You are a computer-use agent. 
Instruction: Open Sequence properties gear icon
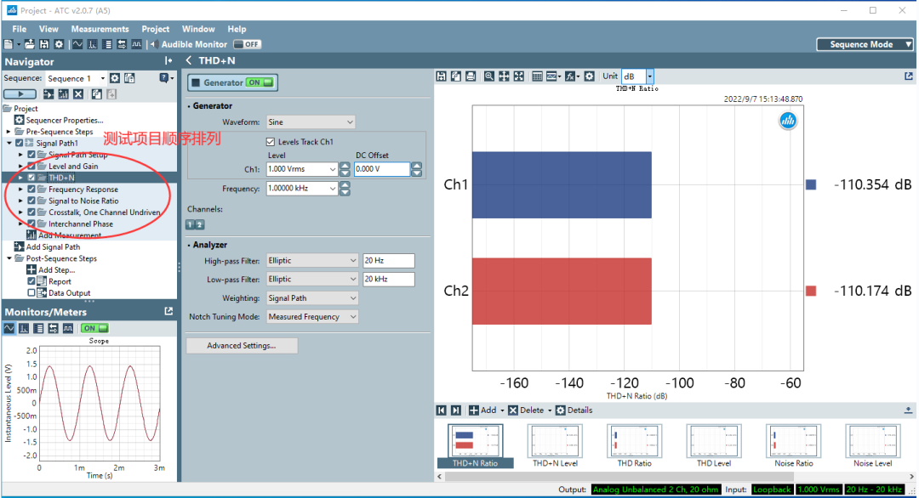pyautogui.click(x=115, y=78)
